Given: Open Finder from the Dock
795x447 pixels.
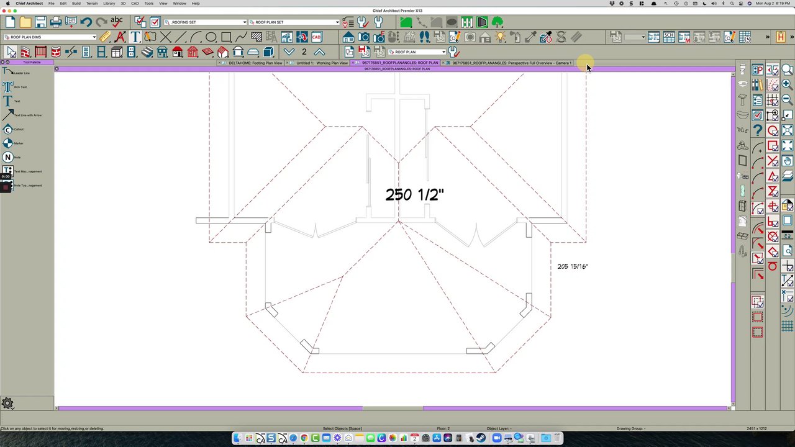Looking at the screenshot, I should click(x=238, y=438).
